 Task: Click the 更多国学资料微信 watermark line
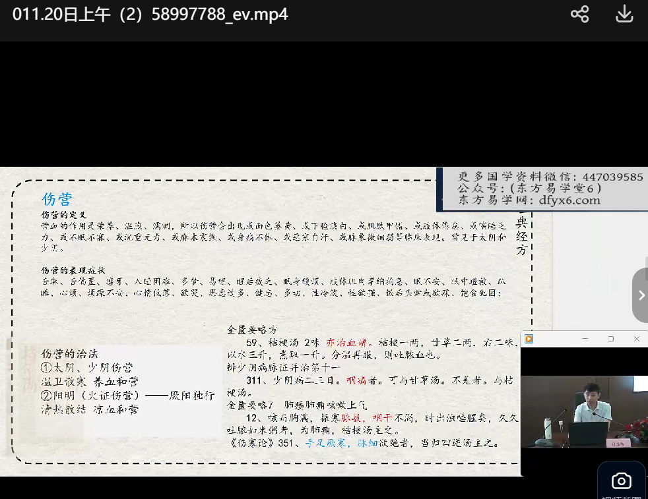(550, 177)
